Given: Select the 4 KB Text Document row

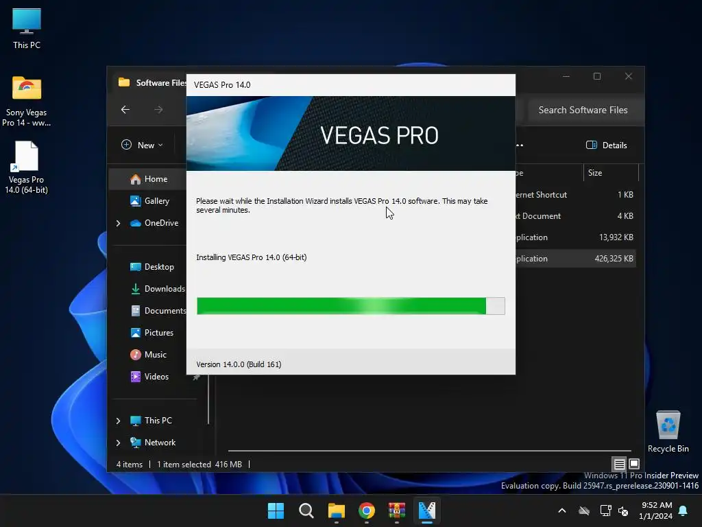Looking at the screenshot, I should pyautogui.click(x=576, y=216).
